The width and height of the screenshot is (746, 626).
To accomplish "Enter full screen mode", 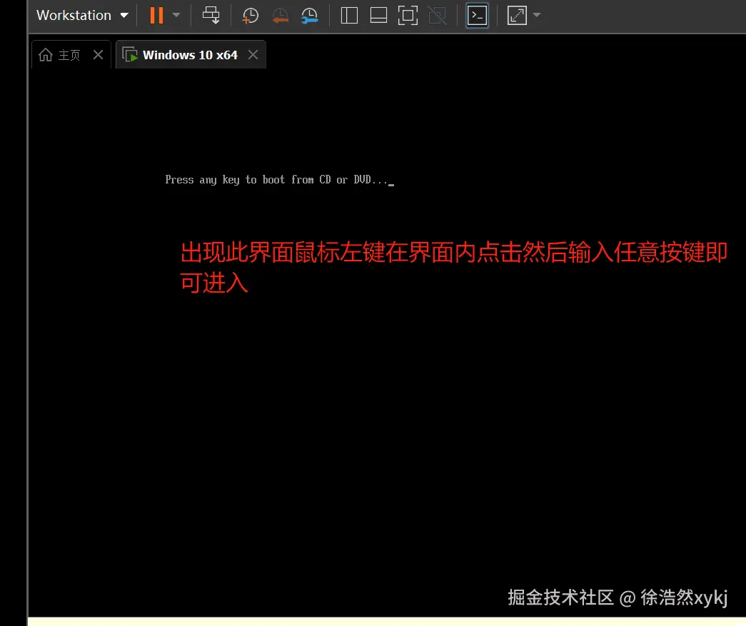I will click(408, 15).
